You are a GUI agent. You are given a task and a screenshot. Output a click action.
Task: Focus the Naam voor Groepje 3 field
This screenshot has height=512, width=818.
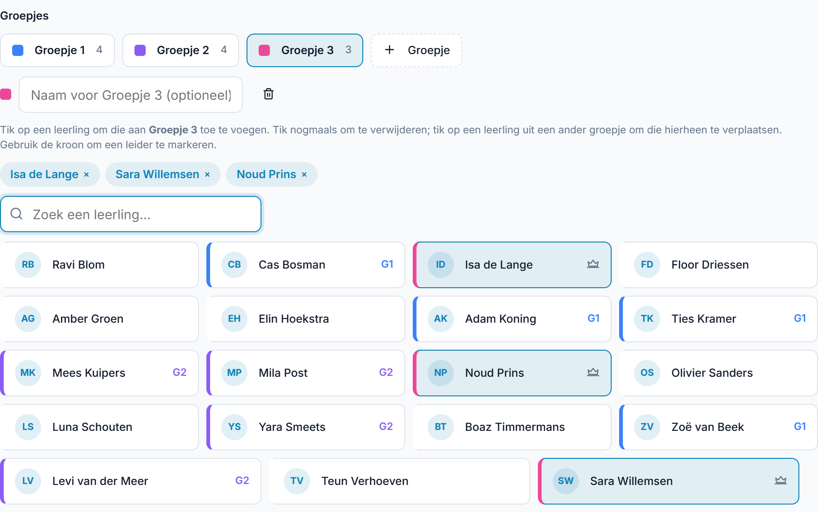[131, 95]
